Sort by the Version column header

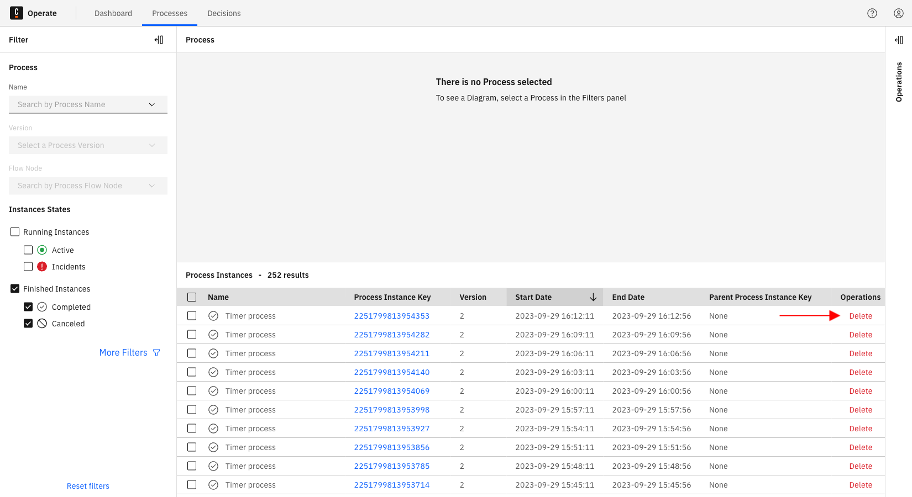click(473, 297)
